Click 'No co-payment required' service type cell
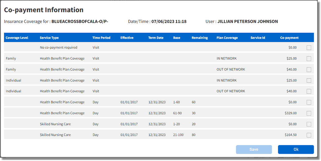Viewport: 321px width, 161px height. pos(59,48)
